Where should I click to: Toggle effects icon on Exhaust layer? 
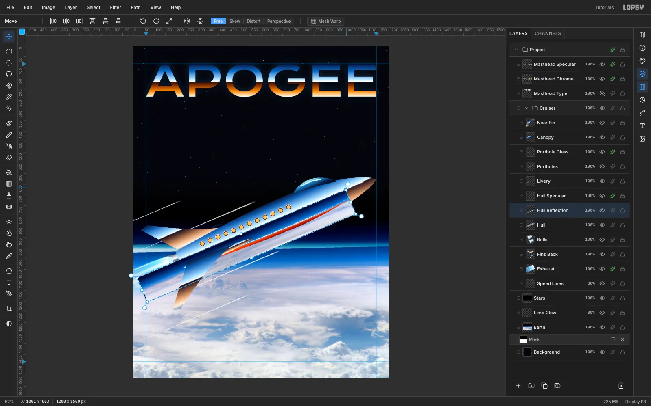pos(613,269)
